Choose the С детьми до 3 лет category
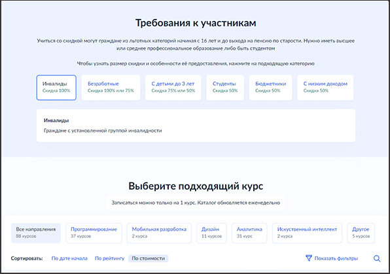Image resolution: width=390 pixels, height=274 pixels. tap(173, 88)
